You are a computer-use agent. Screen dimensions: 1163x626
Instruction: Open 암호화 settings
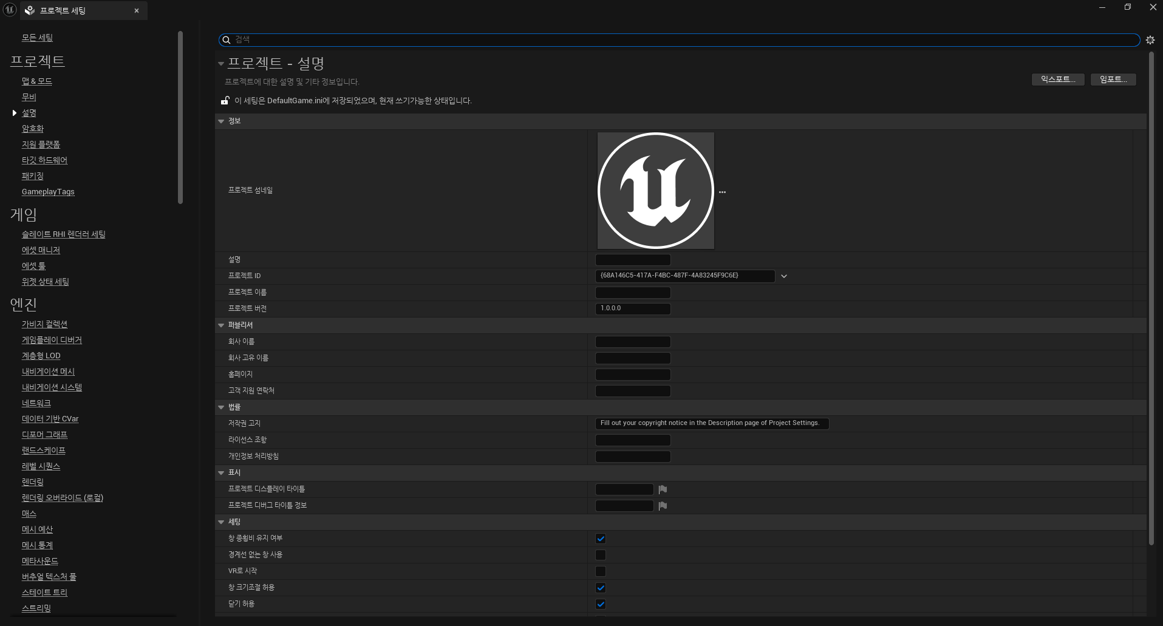pos(33,129)
